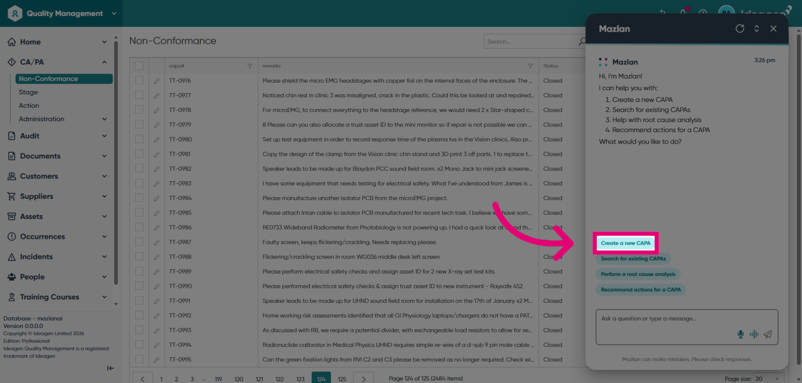Click Perform a root cause analysis suggestion

click(x=638, y=274)
